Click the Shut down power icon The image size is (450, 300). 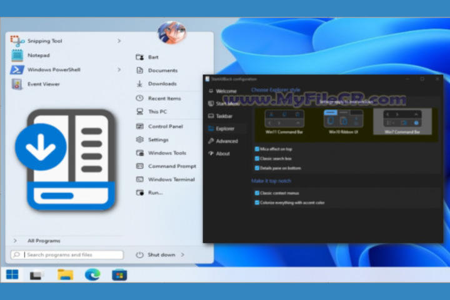140,254
